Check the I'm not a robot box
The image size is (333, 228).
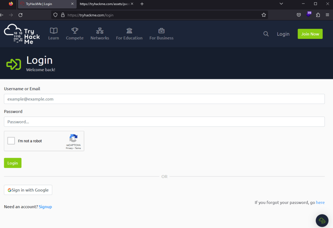pyautogui.click(x=11, y=141)
